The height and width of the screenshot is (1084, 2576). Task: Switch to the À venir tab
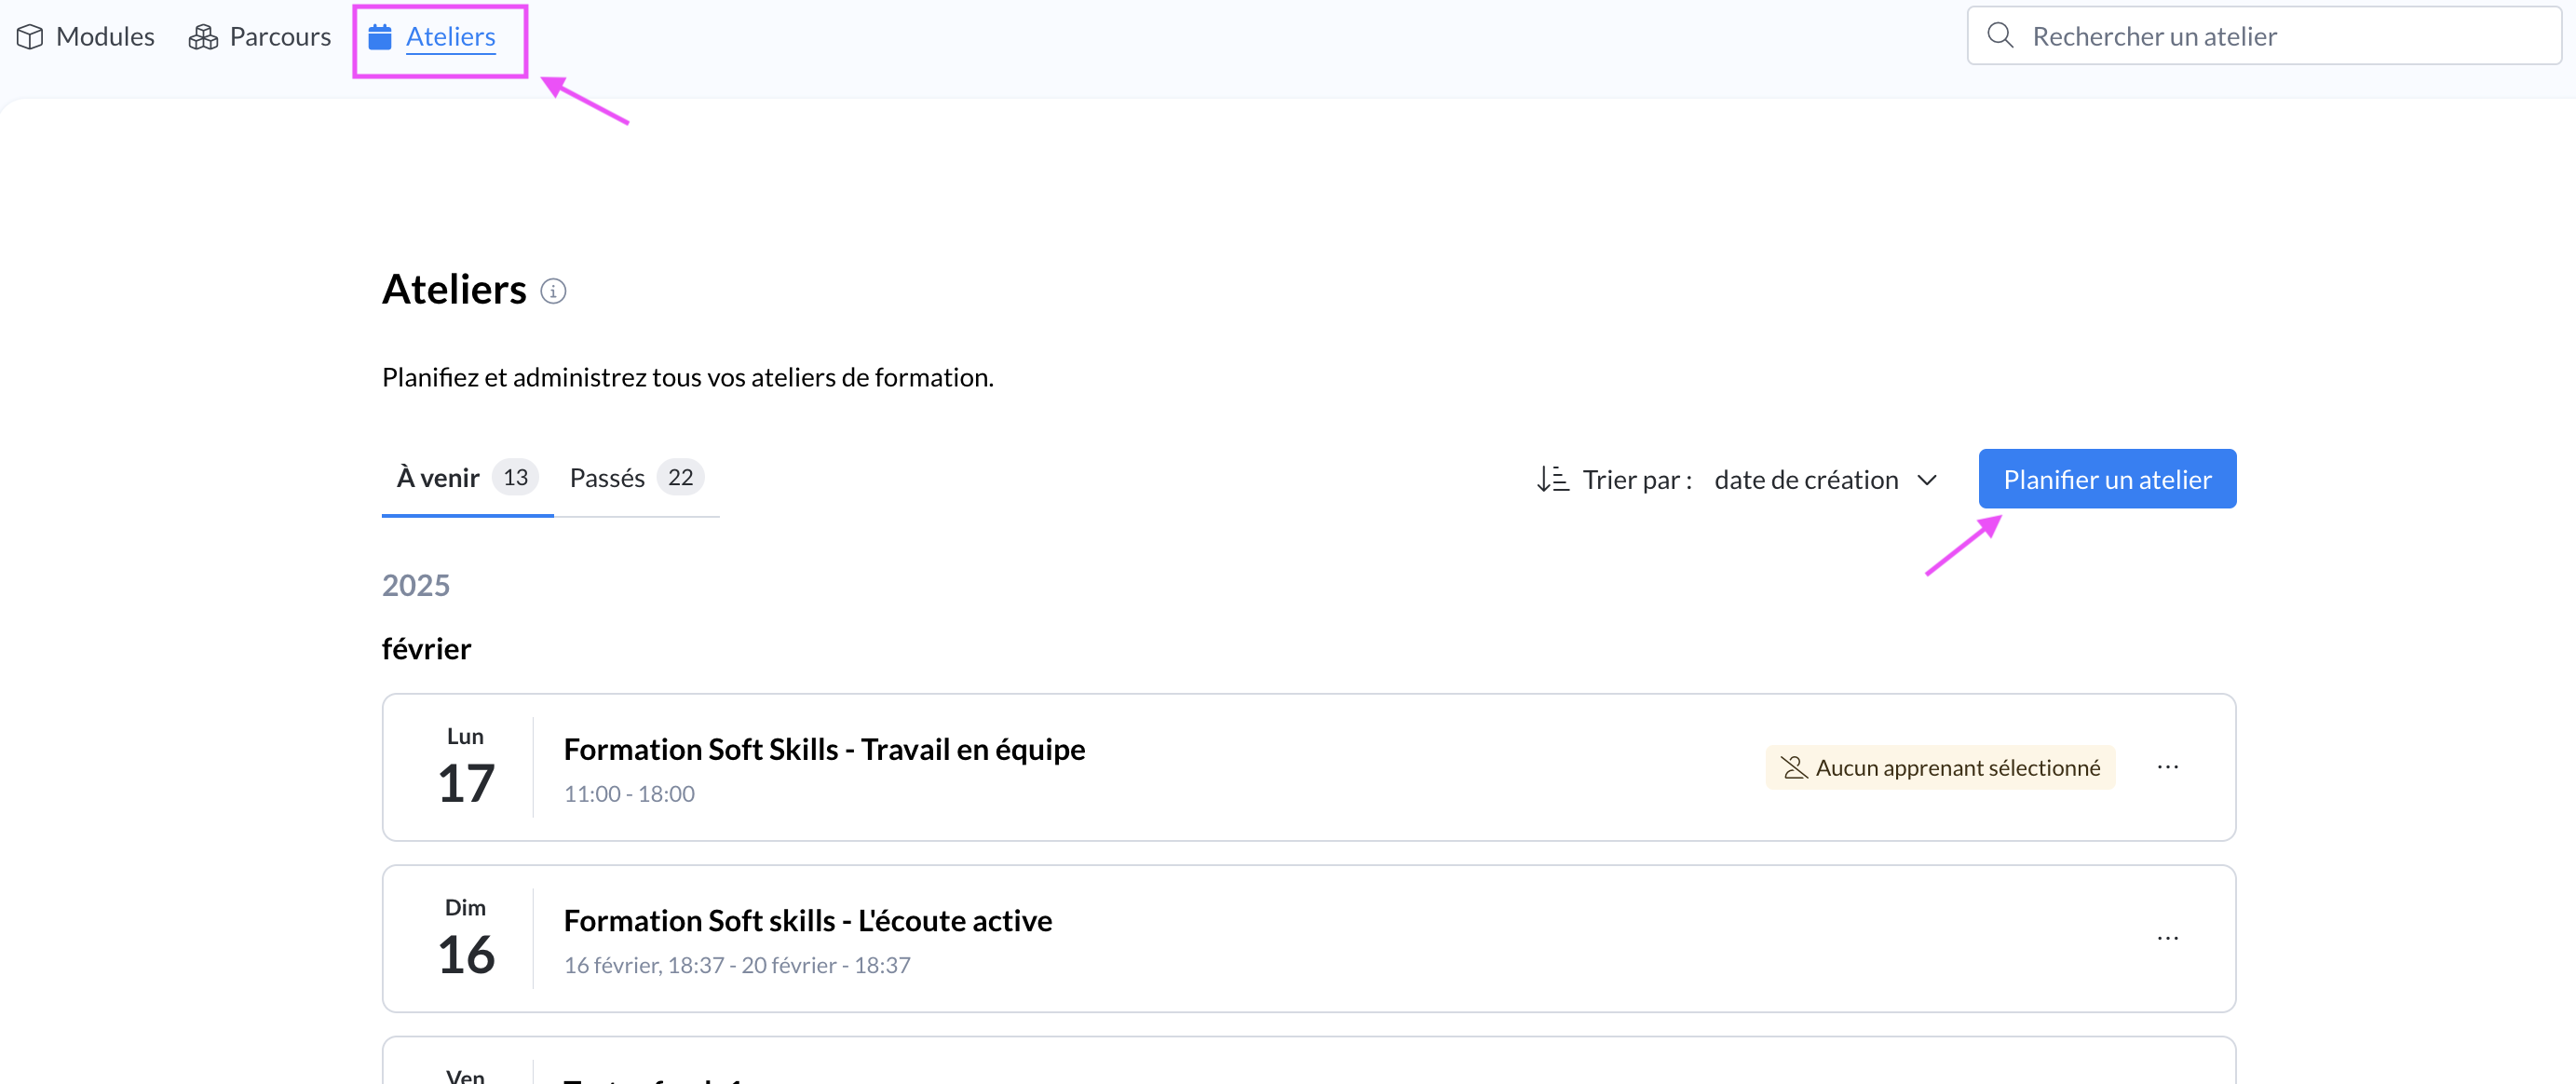(439, 478)
